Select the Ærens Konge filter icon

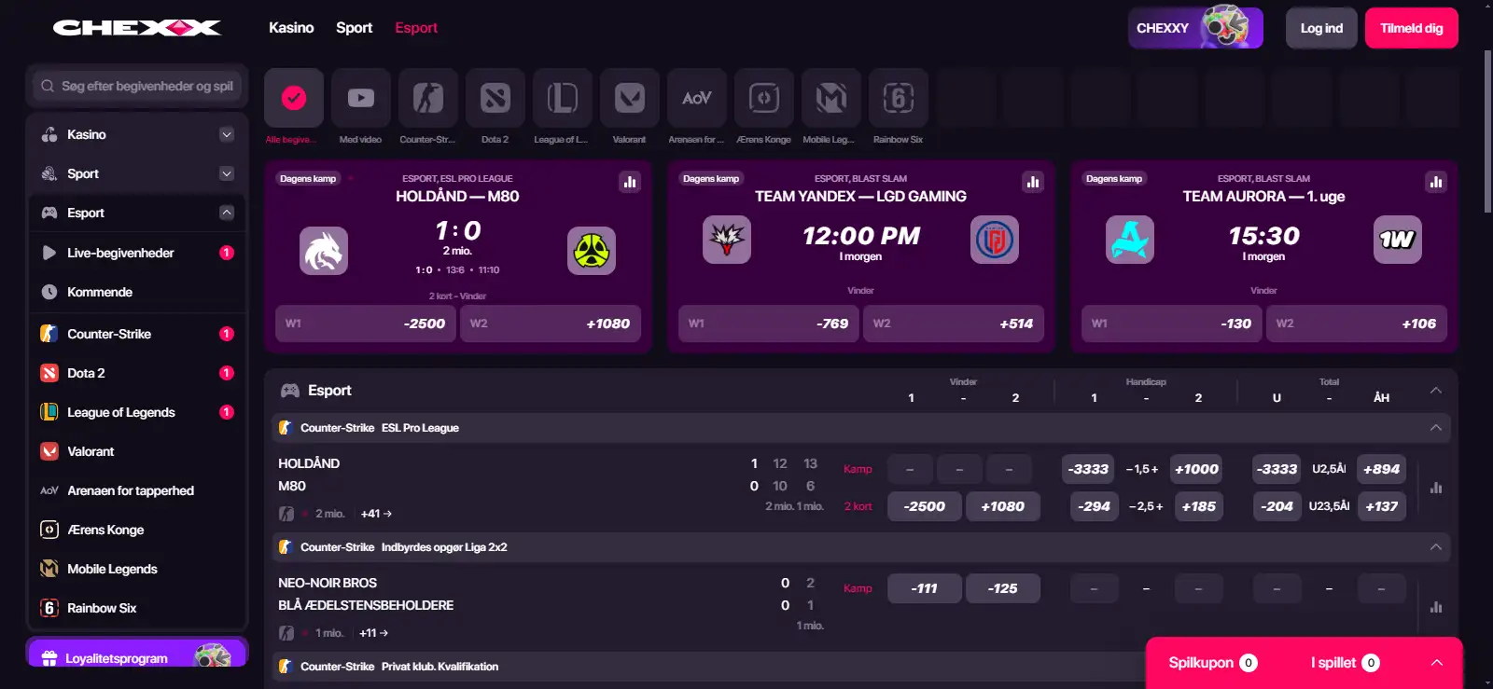click(x=763, y=98)
